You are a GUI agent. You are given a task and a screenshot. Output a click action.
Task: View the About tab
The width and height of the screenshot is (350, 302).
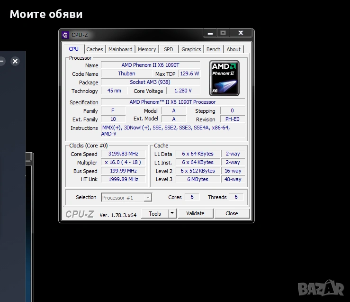(233, 49)
